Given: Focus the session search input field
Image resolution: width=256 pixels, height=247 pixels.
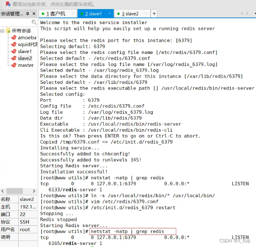Looking at the screenshot, I should pos(16,22).
